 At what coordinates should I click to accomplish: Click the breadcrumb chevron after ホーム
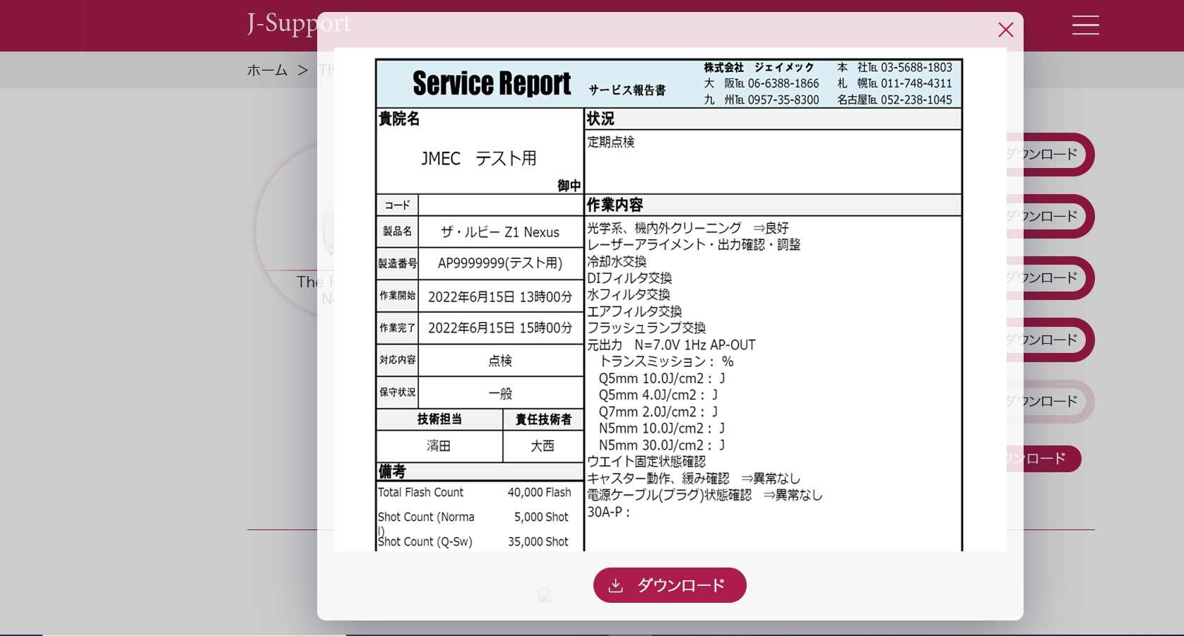(304, 70)
